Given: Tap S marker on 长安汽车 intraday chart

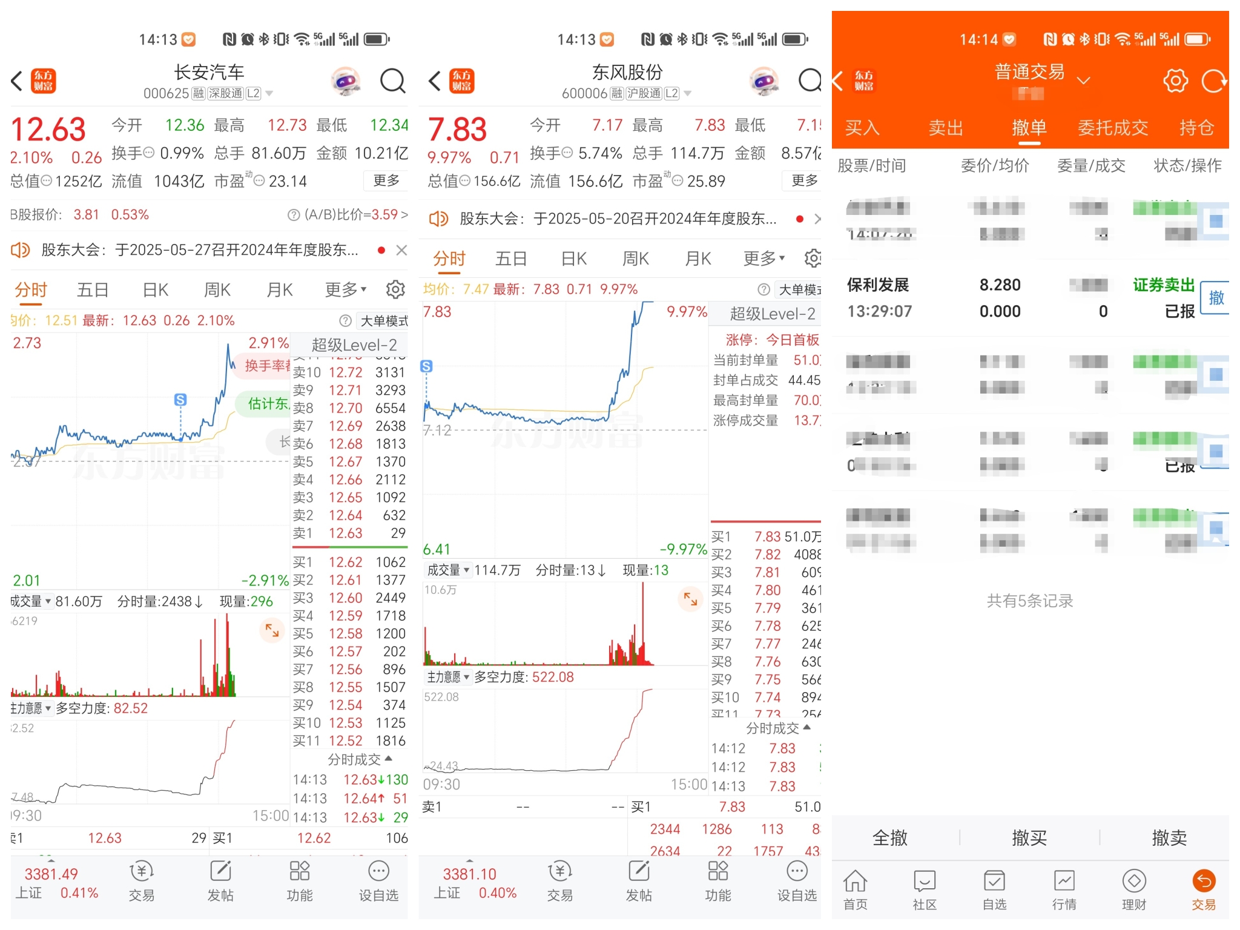Looking at the screenshot, I should pyautogui.click(x=180, y=400).
